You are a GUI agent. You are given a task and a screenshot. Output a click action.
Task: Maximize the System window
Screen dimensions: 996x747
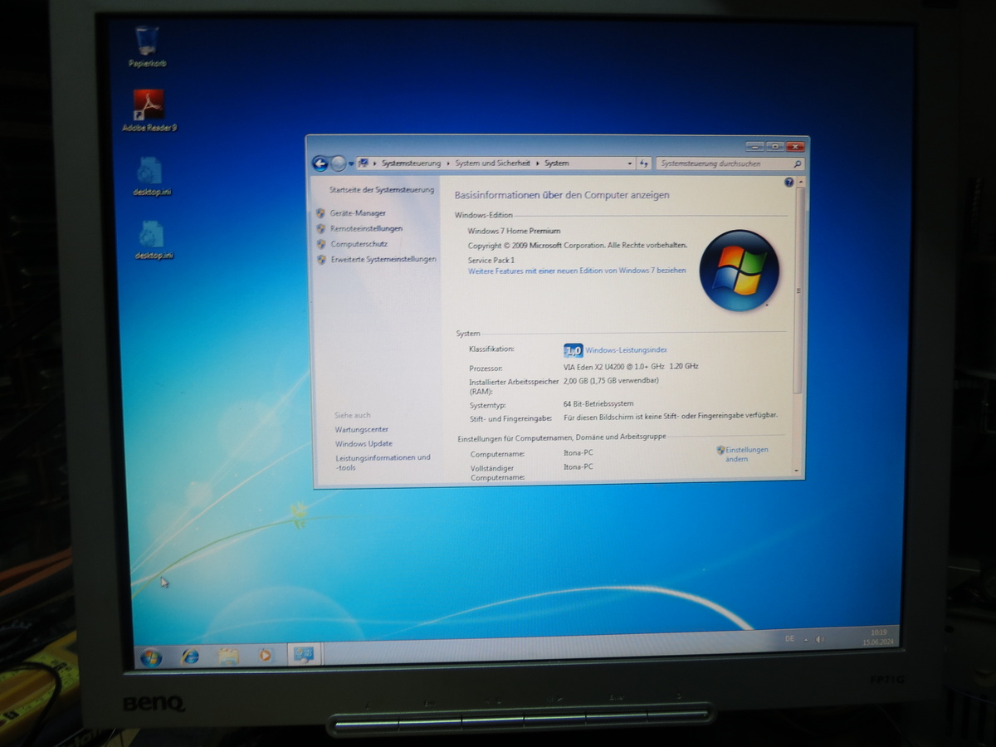click(x=774, y=146)
